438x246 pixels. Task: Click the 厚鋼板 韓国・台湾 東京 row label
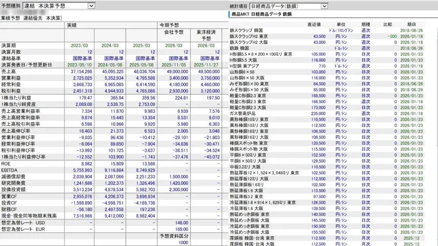click(252, 238)
